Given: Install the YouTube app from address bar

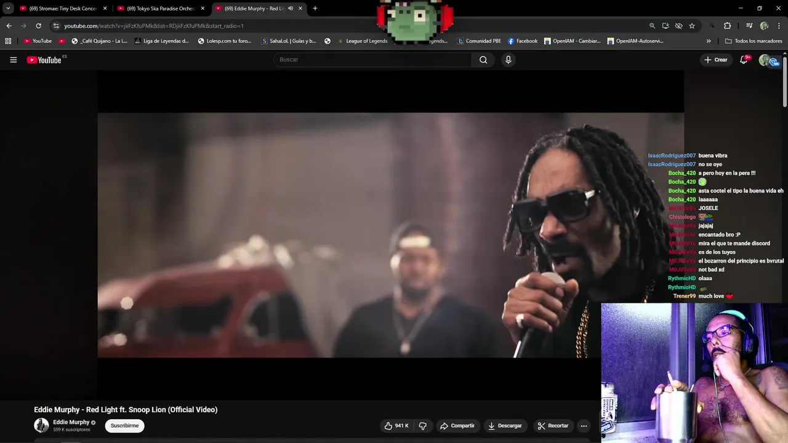Looking at the screenshot, I should pyautogui.click(x=665, y=26).
